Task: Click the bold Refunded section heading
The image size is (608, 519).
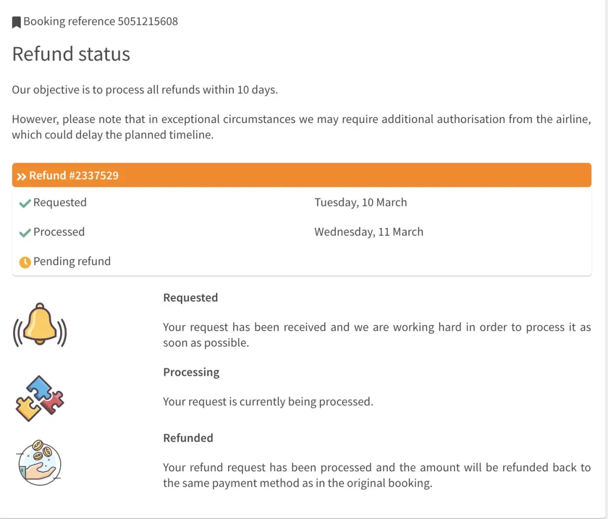Action: pos(188,438)
